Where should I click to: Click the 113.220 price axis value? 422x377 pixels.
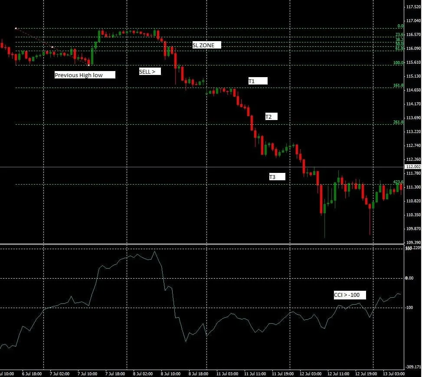[413, 131]
